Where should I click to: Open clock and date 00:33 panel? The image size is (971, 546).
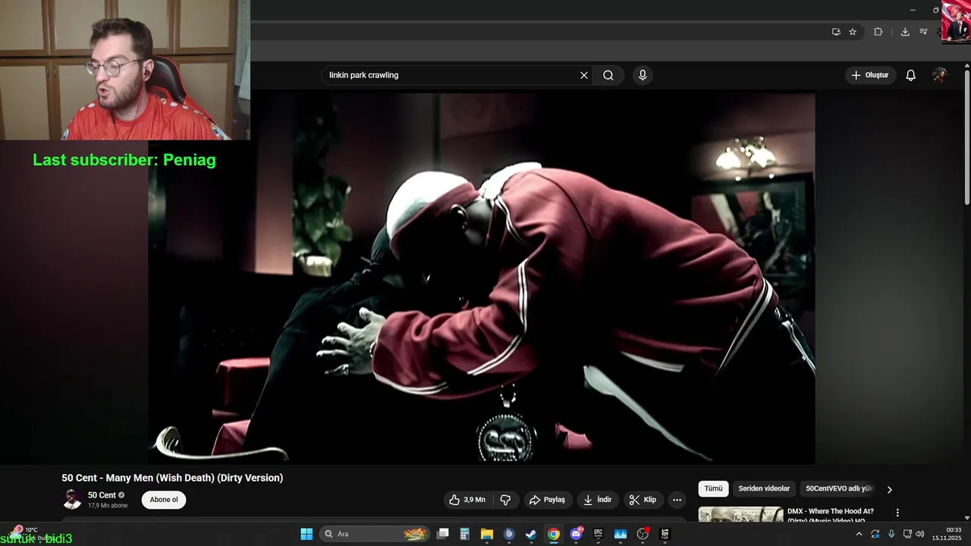click(x=947, y=534)
